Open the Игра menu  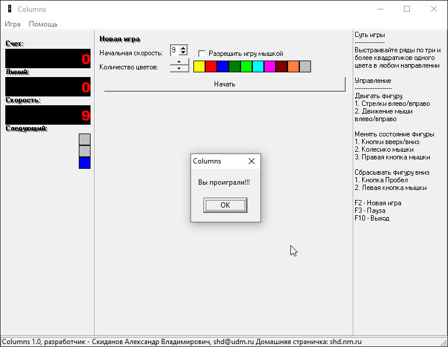click(x=12, y=24)
